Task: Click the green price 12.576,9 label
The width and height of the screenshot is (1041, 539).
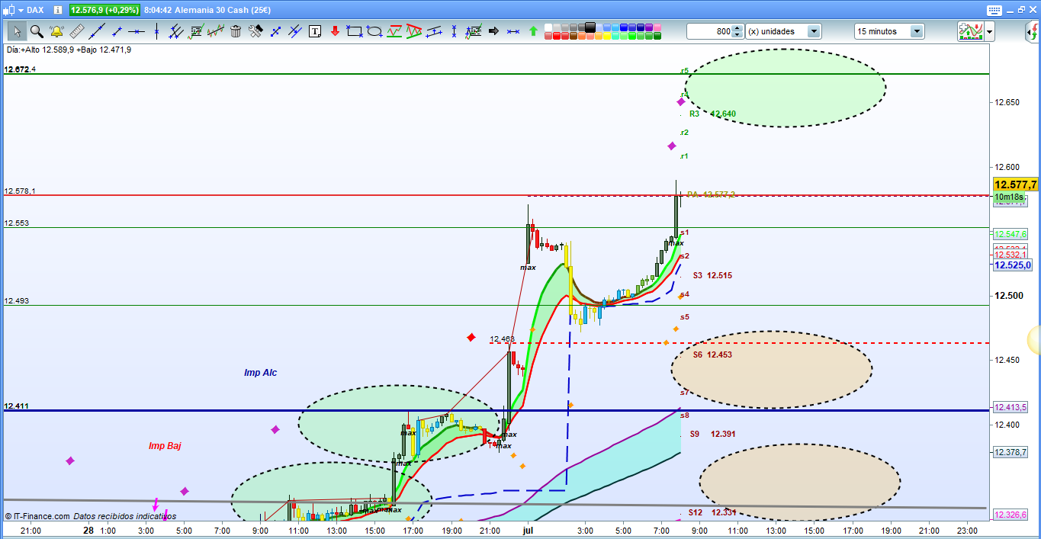Action: coord(104,10)
